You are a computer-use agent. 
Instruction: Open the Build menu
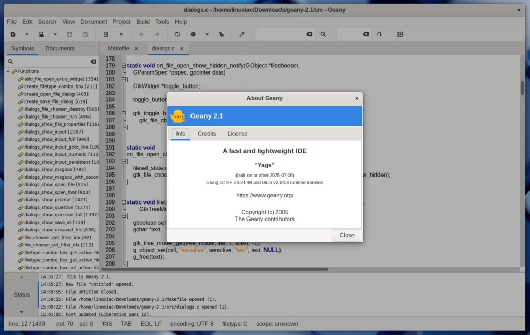pos(143,22)
